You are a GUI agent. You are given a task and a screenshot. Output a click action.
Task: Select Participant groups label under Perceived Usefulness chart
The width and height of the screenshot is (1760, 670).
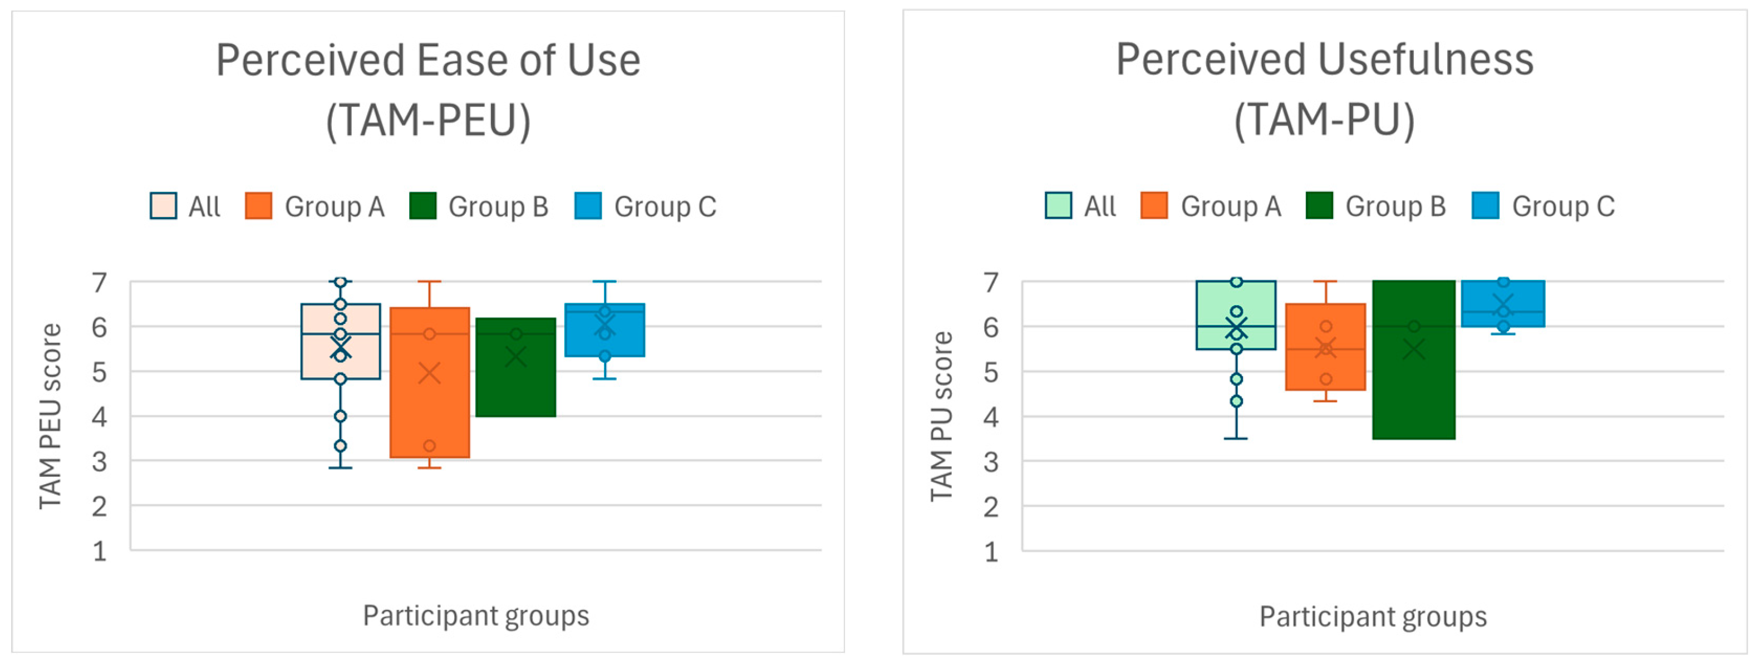pos(1373,616)
